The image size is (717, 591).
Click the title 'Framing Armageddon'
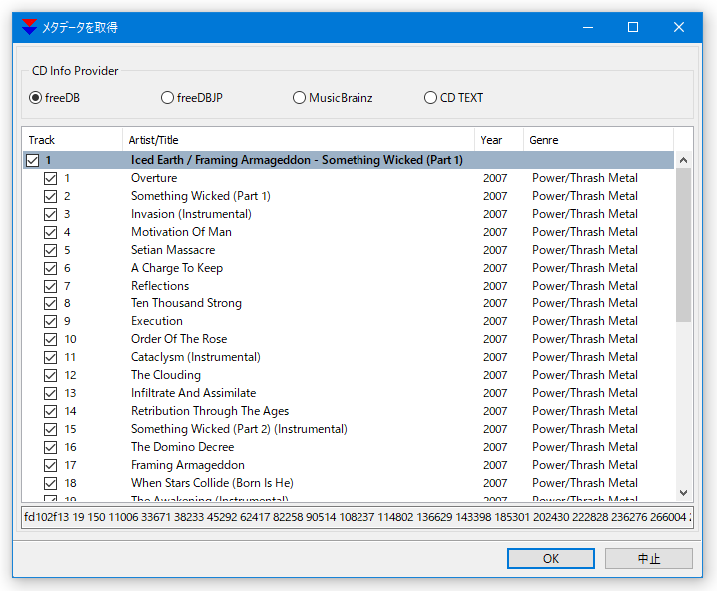(x=188, y=466)
